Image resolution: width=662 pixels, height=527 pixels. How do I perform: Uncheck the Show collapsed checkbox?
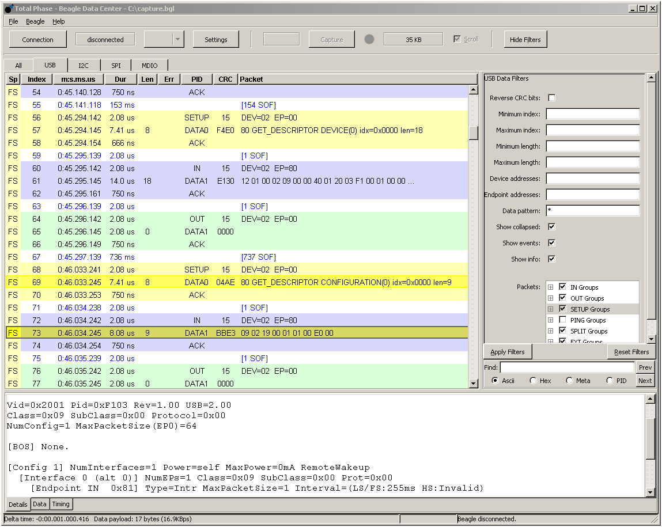551,227
